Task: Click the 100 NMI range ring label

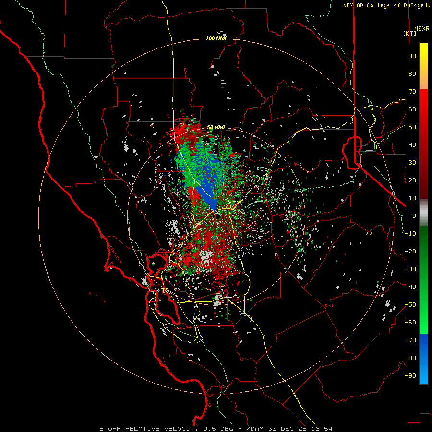Action: (216, 38)
